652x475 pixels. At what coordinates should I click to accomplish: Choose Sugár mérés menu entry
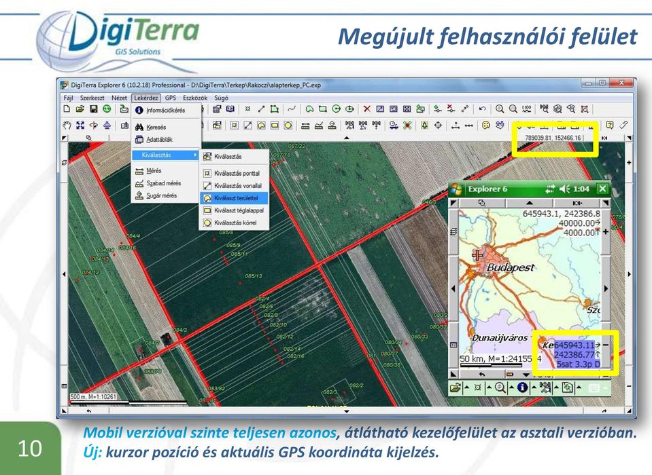point(166,195)
